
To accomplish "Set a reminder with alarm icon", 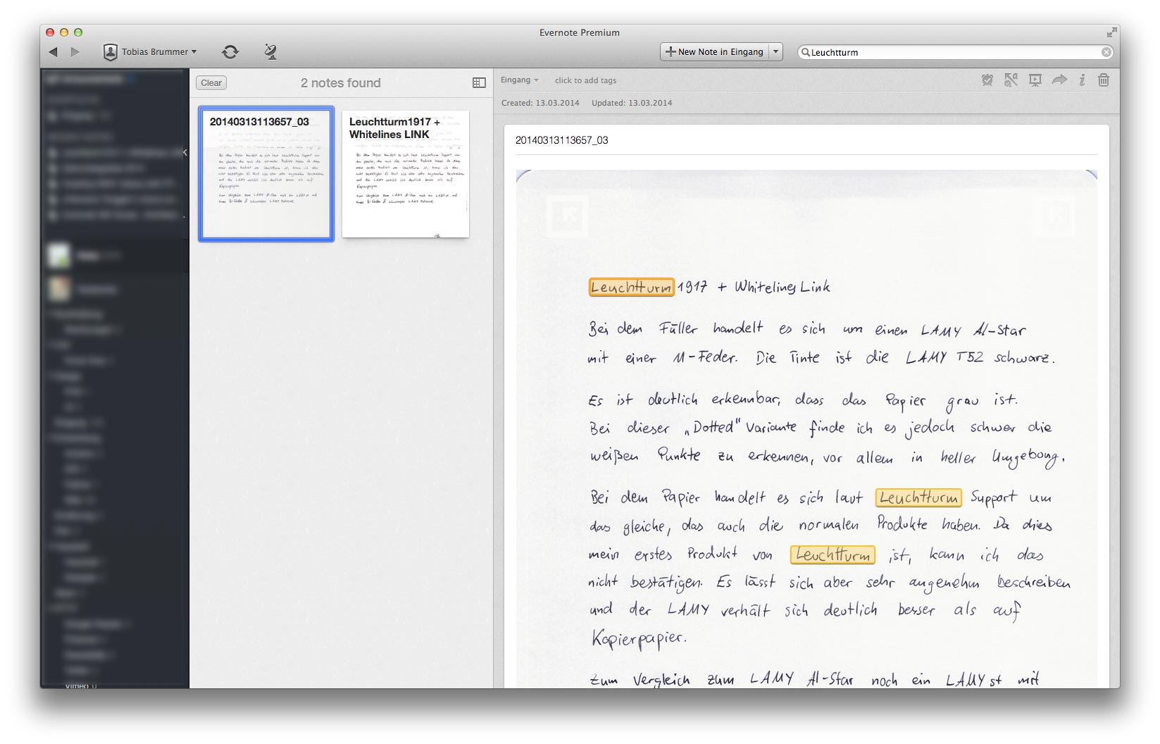I will [987, 80].
